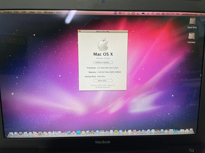Launch Finder from the Dock
Image resolution: width=205 pixels, height=153 pixels.
[11, 134]
